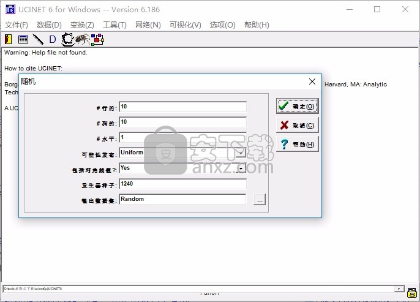Expand the Uniform distribution dropdown
The image size is (420, 302).
click(x=241, y=153)
